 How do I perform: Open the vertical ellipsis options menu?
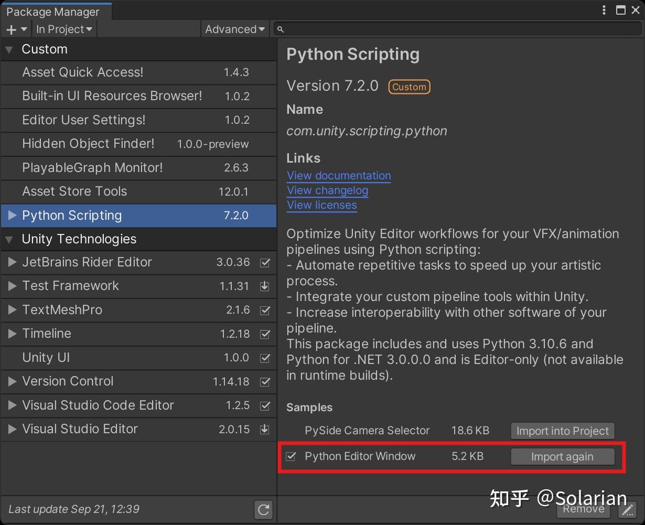coord(603,9)
